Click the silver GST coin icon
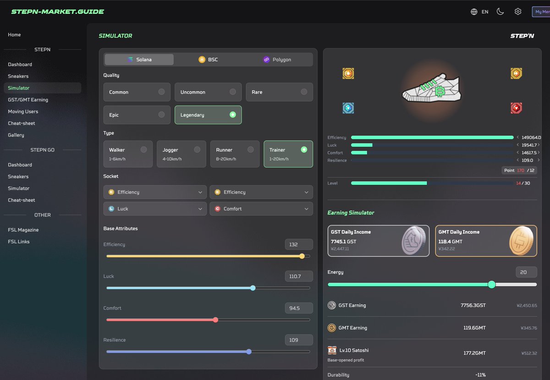Viewport: 550px width, 380px height. click(x=414, y=241)
